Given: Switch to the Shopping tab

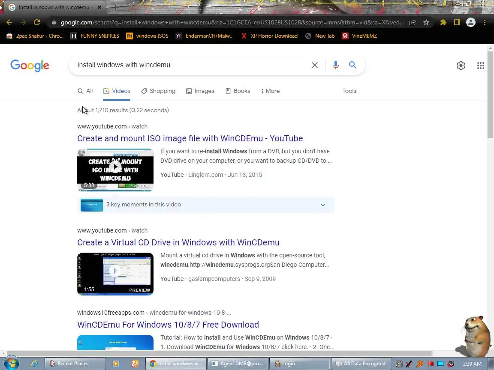Looking at the screenshot, I should click(x=158, y=91).
